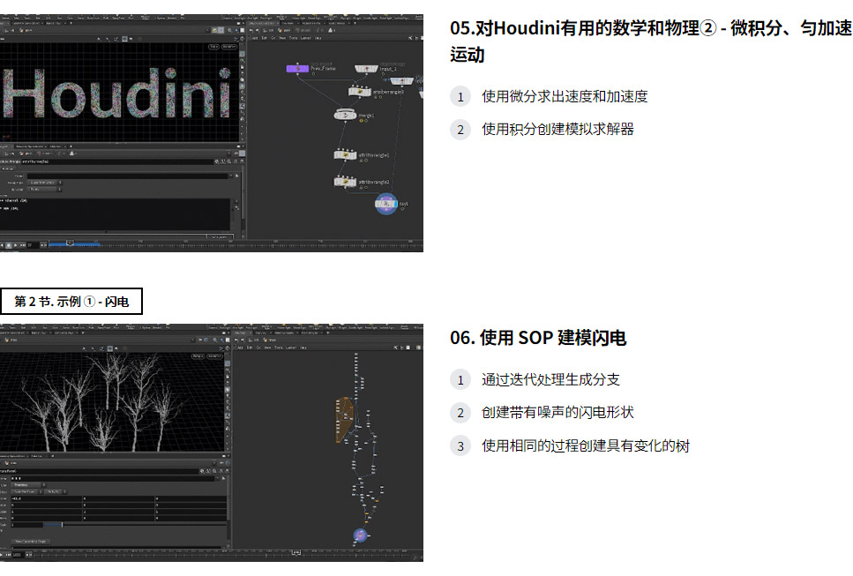Open the lesson 06 lightning trees thumbnail
This screenshot has width=853, height=576.
coord(212,443)
